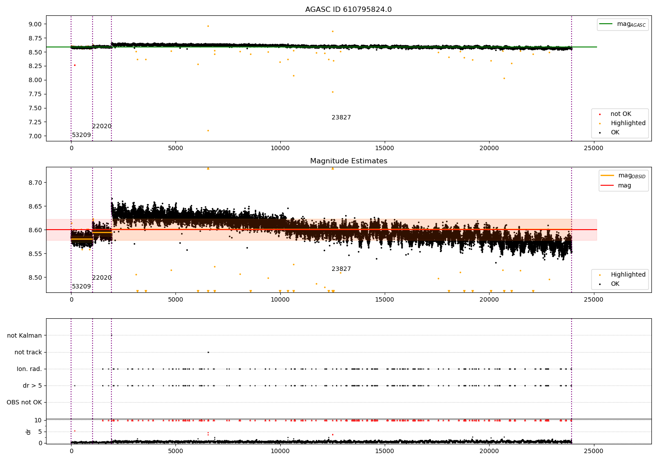The image size is (658, 461).
Task: Click the 7.50 y-axis tick in the top plot
Action: click(35, 108)
